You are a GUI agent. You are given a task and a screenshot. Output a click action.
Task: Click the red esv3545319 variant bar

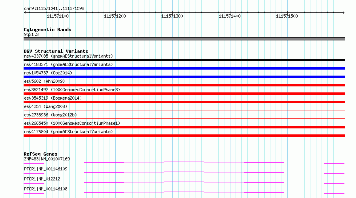(184, 102)
